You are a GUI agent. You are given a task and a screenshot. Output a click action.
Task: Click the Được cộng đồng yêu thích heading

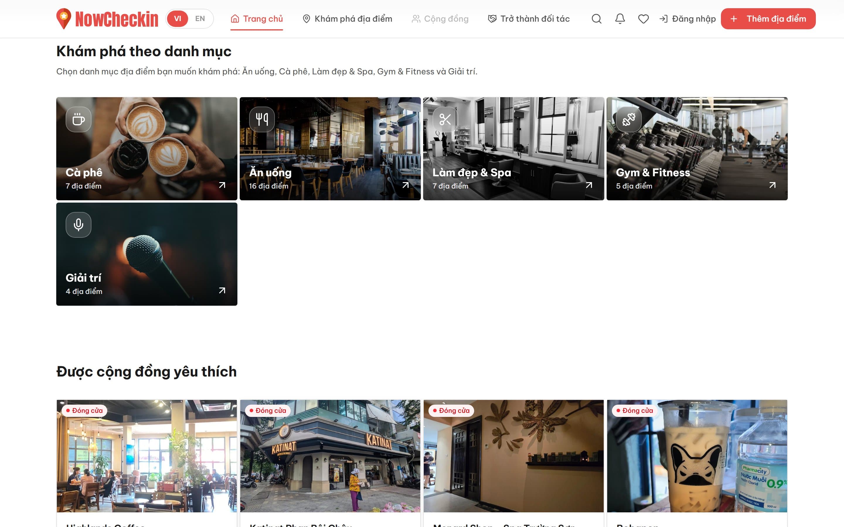(x=147, y=372)
